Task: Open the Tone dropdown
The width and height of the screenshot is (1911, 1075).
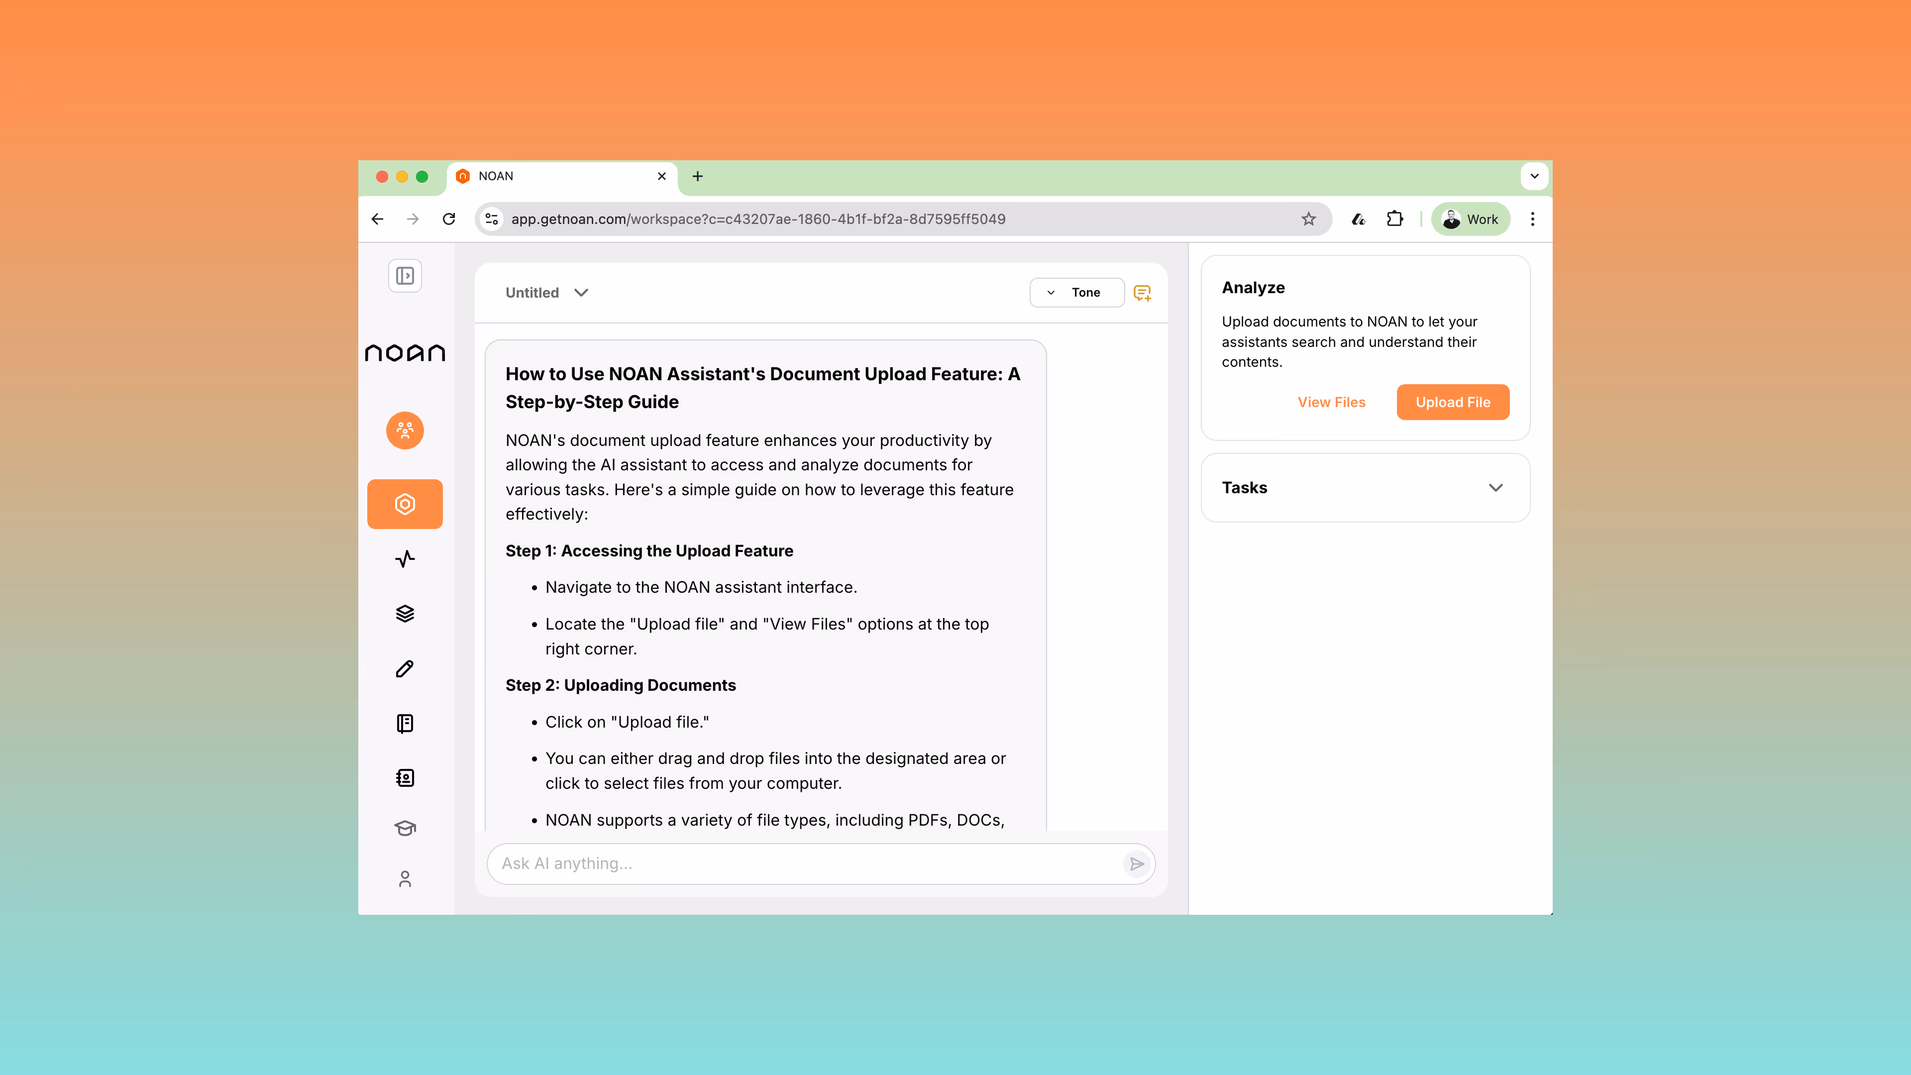Action: 1076,292
